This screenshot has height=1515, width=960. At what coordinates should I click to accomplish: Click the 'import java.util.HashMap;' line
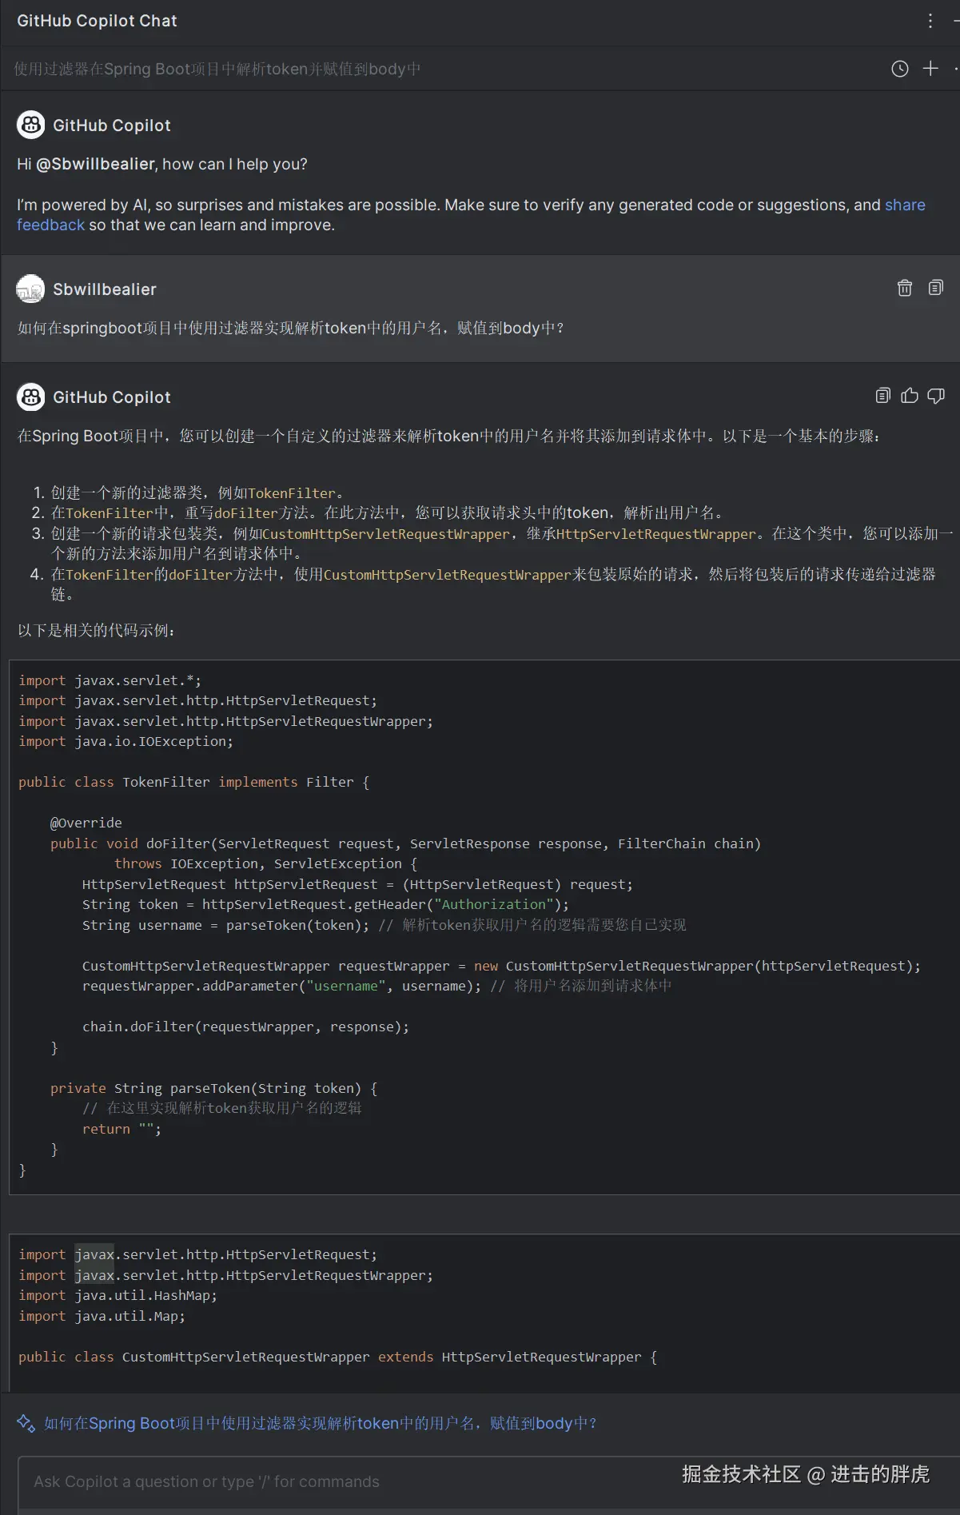pyautogui.click(x=118, y=1295)
